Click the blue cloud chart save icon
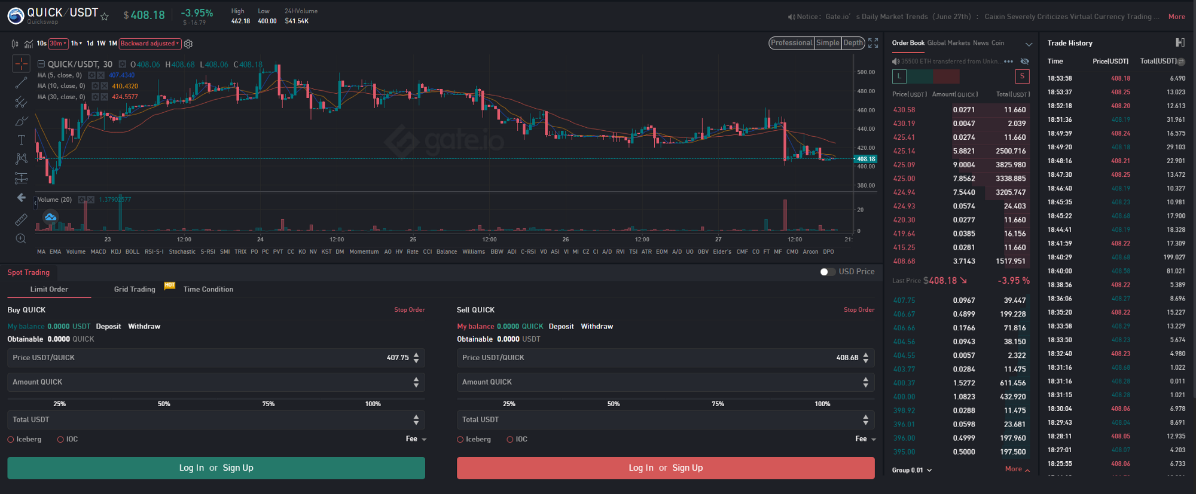Screen dimensions: 1196x494 click(50, 217)
